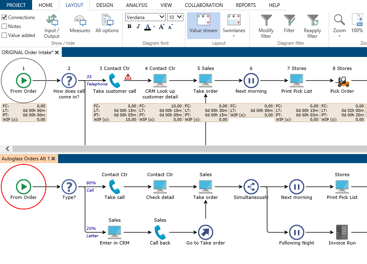The width and height of the screenshot is (367, 264).
Task: Click the Reapply filter icon
Action: [x=313, y=20]
